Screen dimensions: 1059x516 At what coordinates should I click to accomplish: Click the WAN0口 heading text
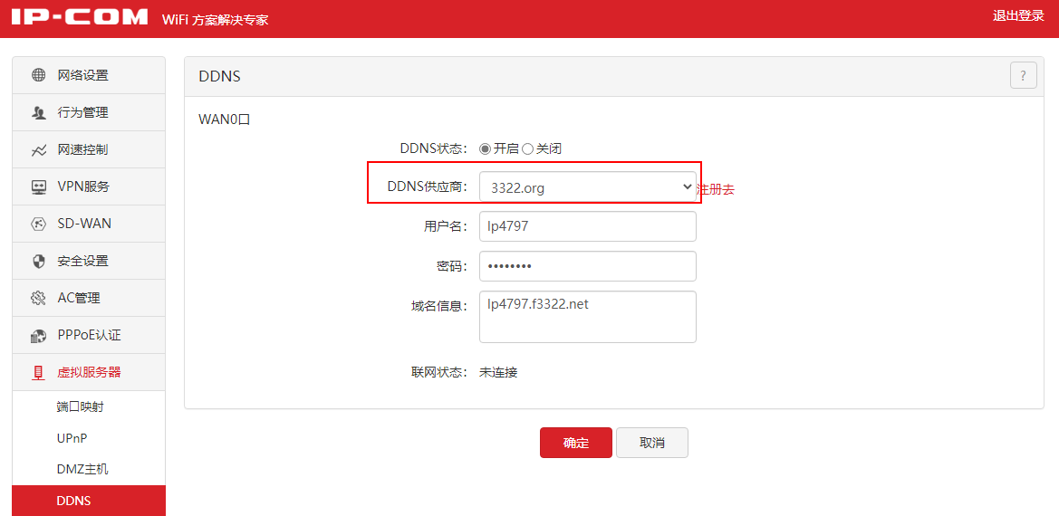[225, 120]
